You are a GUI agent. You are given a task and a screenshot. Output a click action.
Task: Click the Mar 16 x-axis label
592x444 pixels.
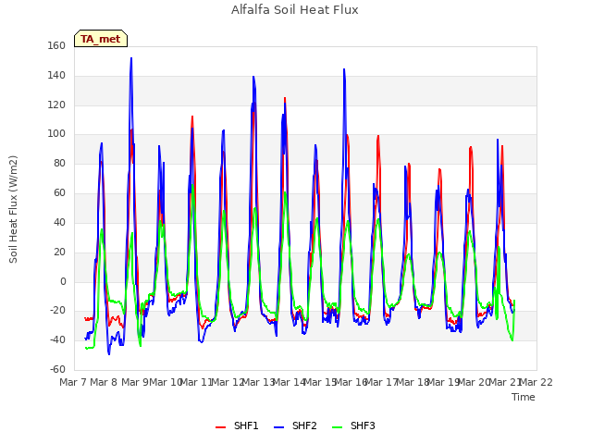coord(351,382)
